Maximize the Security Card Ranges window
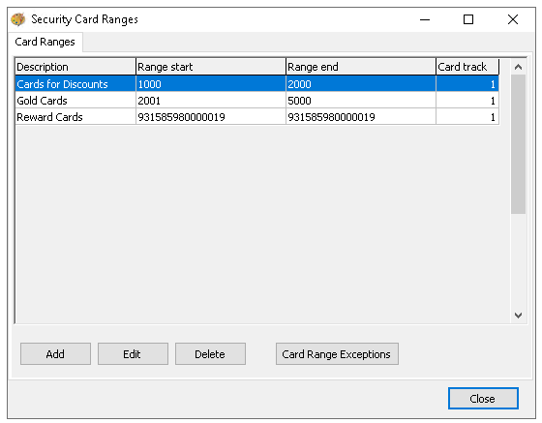542x423 pixels. pyautogui.click(x=468, y=19)
